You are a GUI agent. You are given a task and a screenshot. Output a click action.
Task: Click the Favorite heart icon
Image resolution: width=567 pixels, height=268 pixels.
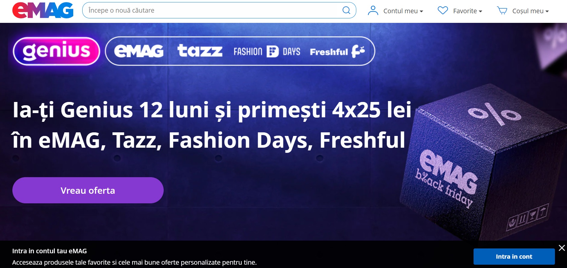443,11
